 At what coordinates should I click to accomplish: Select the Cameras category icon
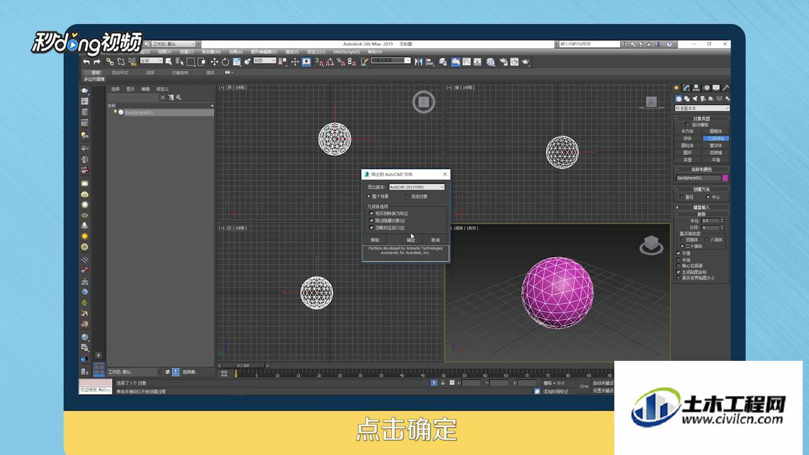pos(703,99)
